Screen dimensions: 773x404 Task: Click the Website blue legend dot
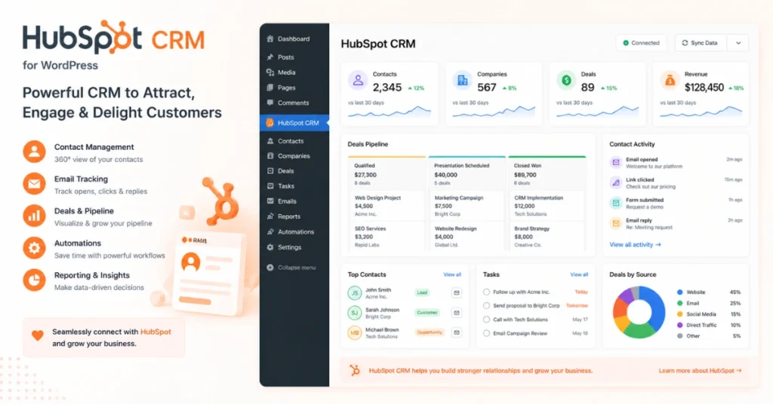680,292
